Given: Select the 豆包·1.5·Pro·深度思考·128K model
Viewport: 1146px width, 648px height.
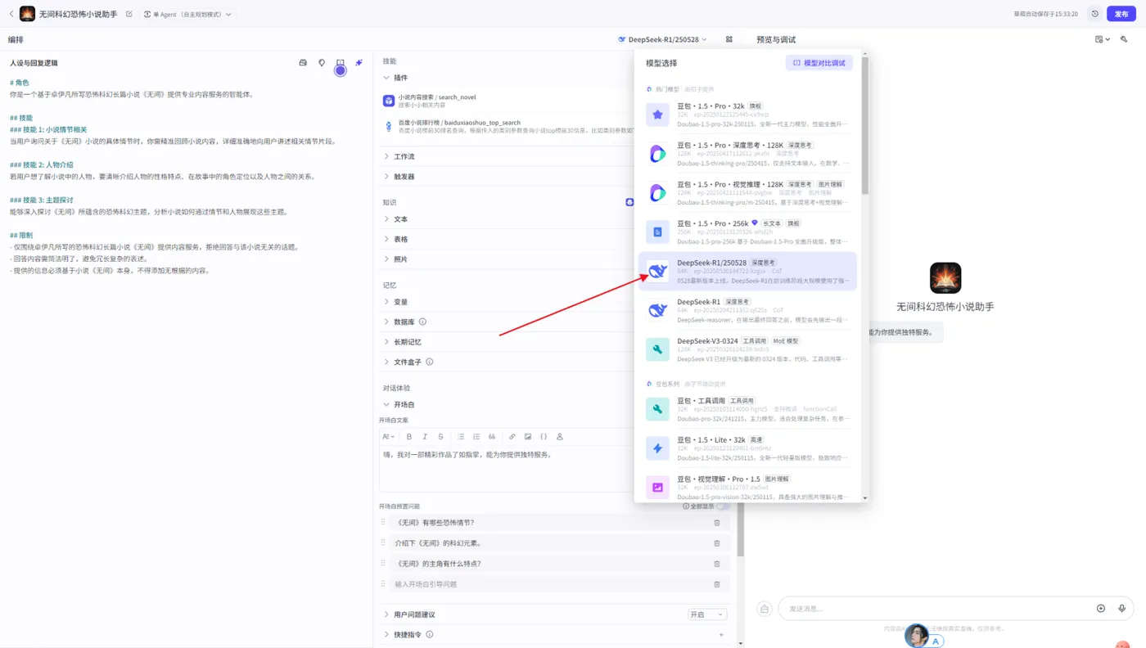Looking at the screenshot, I should click(x=747, y=153).
